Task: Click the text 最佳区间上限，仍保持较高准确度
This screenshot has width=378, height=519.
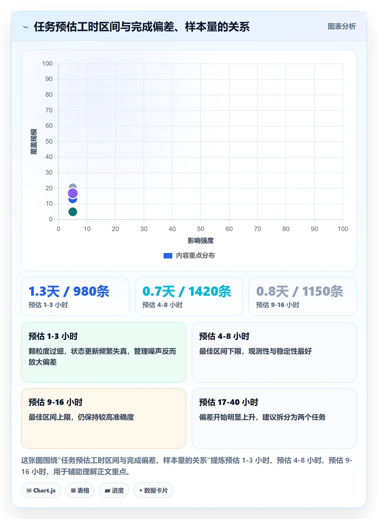Action: 81,417
